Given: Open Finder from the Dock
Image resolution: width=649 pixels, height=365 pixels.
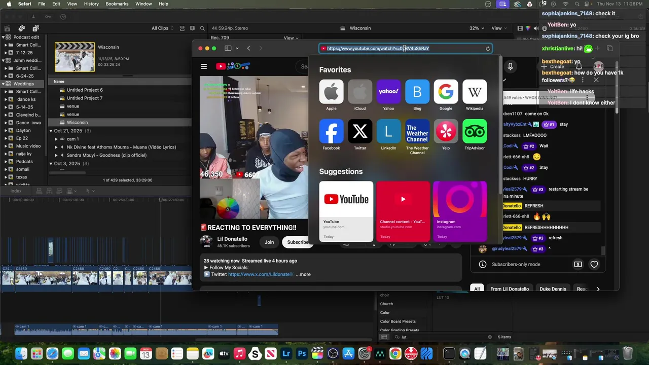Looking at the screenshot, I should tap(21, 353).
